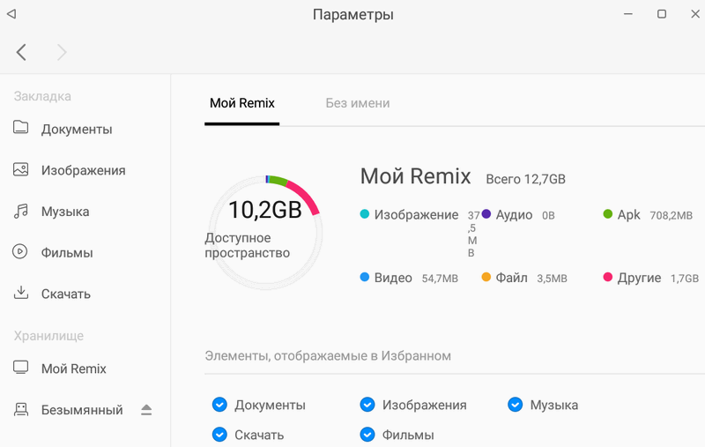Go forward with the right chevron arrow
Viewport: 705px width, 447px height.
pyautogui.click(x=62, y=52)
